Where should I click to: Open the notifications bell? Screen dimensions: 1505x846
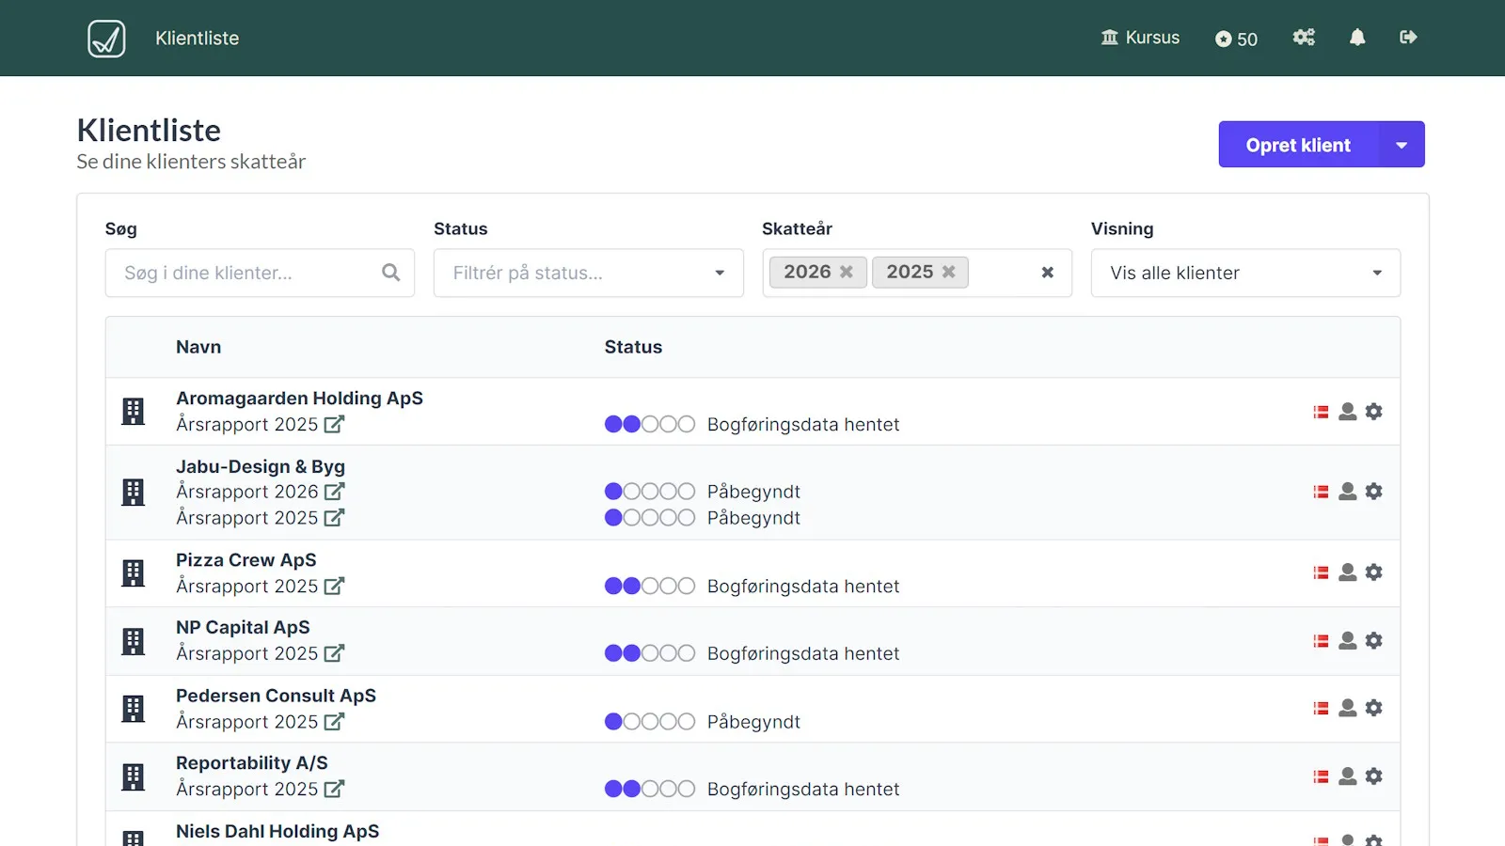[1357, 38]
